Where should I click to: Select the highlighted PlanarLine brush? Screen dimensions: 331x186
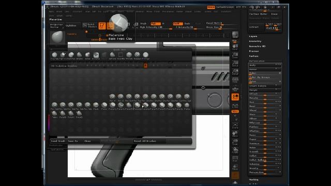pos(137,106)
